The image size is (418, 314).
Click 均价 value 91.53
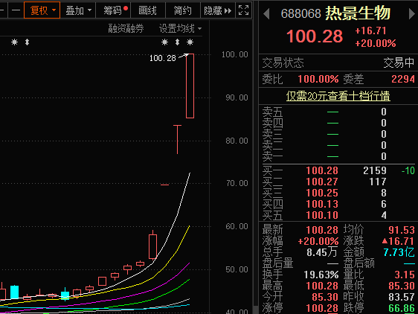click(x=402, y=230)
